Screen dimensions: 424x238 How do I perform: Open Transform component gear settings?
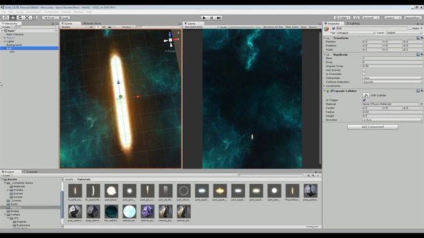point(421,38)
